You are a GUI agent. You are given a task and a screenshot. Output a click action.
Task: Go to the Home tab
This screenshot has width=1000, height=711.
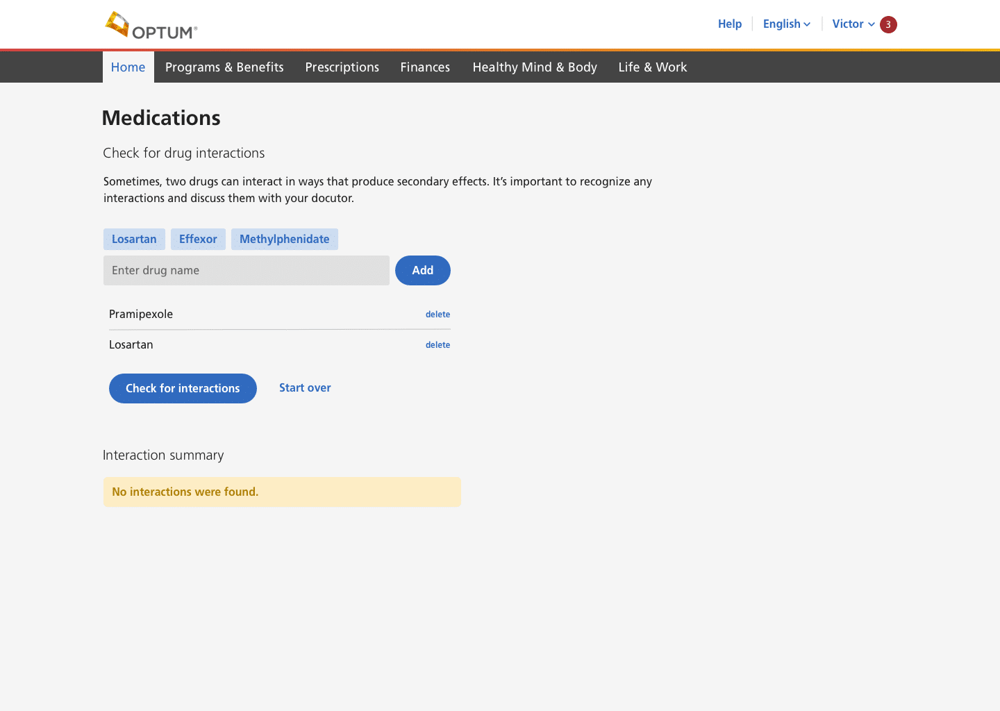pyautogui.click(x=128, y=67)
